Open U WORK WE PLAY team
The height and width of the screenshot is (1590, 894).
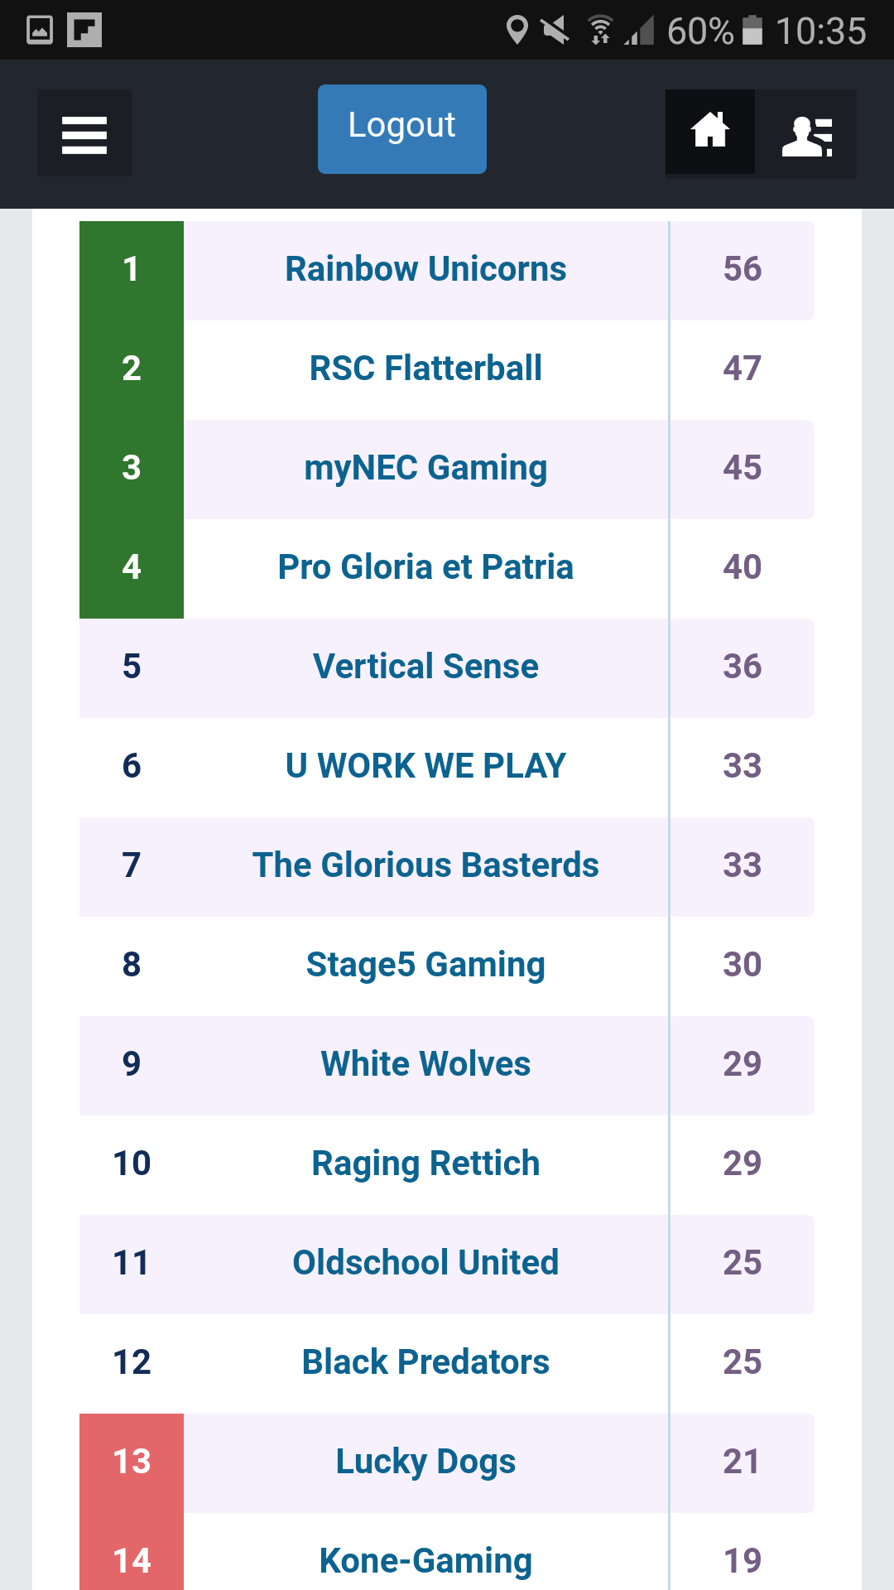point(425,766)
